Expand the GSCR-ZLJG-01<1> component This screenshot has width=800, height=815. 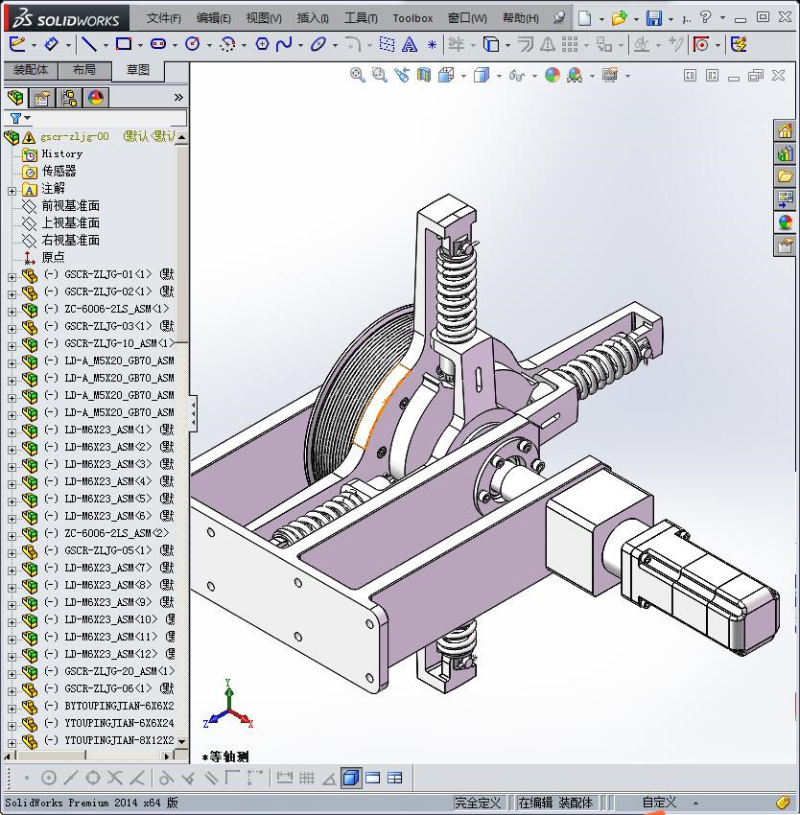(12, 277)
